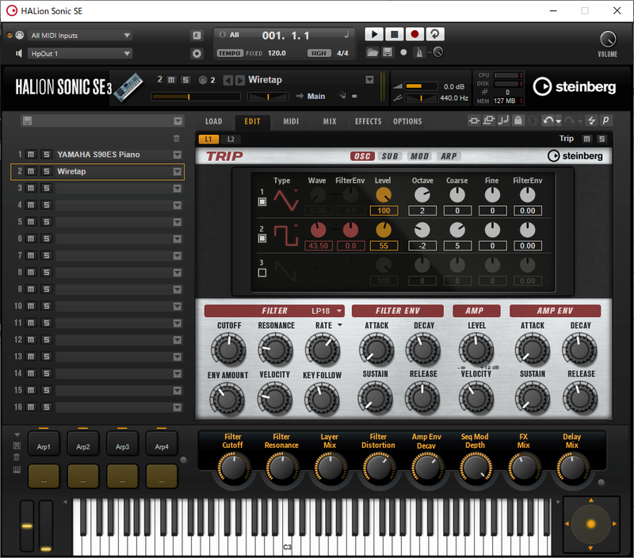Click the red Record button
The height and width of the screenshot is (558, 634).
(x=414, y=34)
